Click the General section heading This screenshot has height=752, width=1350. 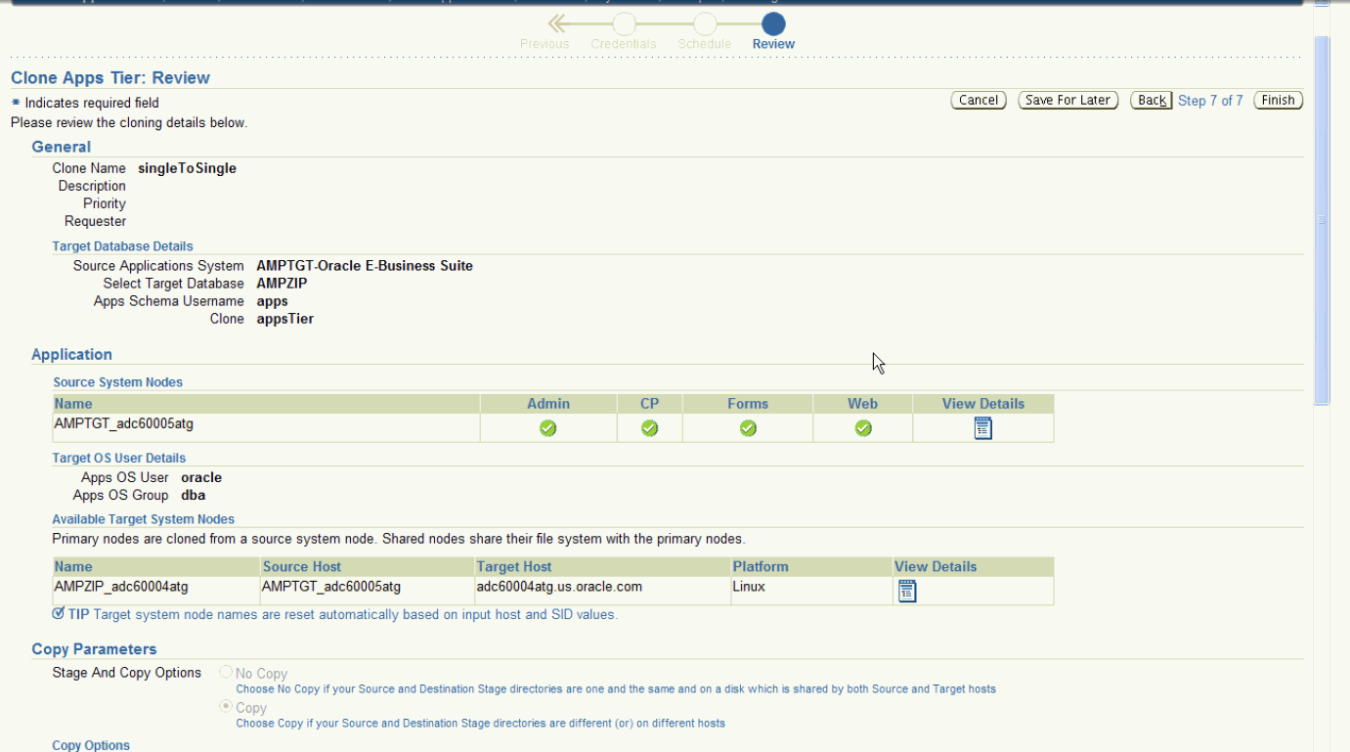(62, 147)
